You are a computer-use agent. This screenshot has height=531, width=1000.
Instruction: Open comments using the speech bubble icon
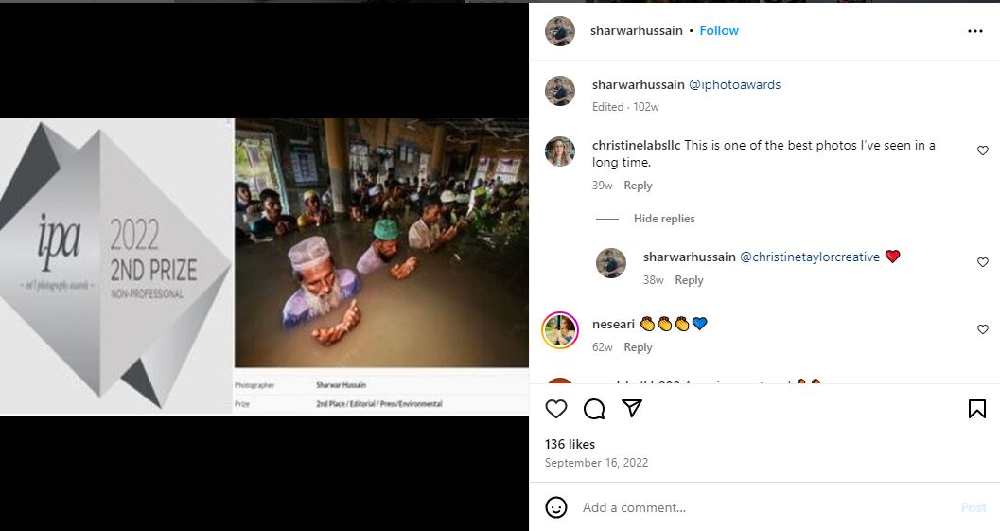[594, 409]
